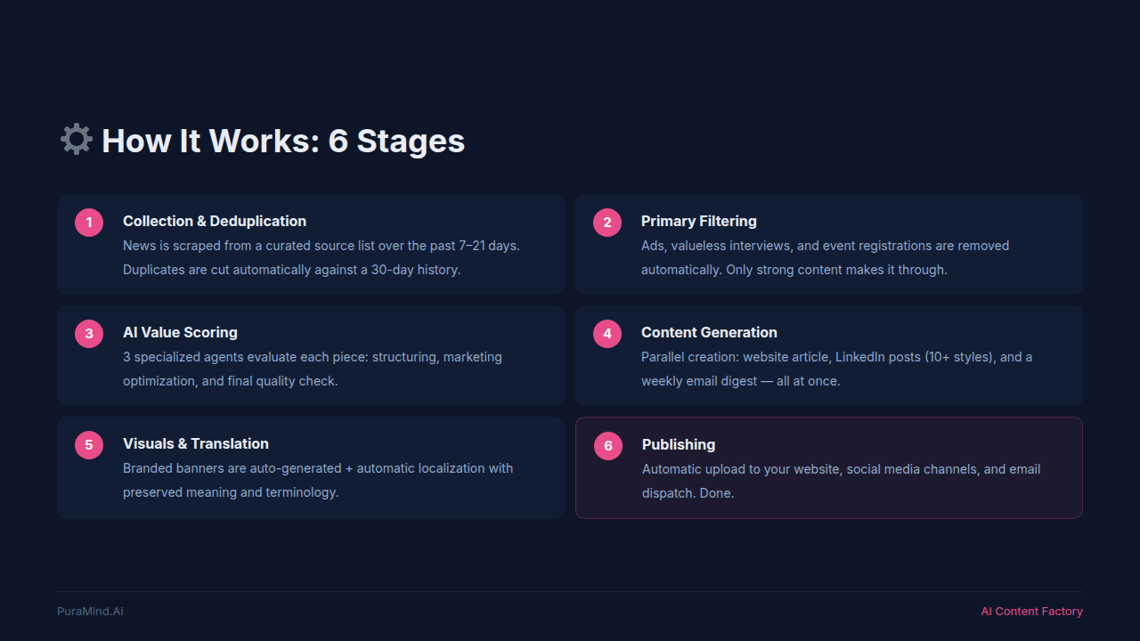1140x641 pixels.
Task: Select the number 6 badge on Publishing
Action: tap(607, 445)
